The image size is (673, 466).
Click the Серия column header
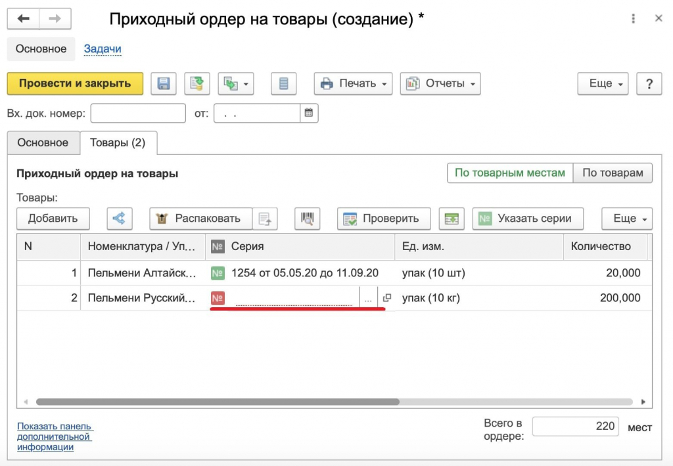(300, 247)
